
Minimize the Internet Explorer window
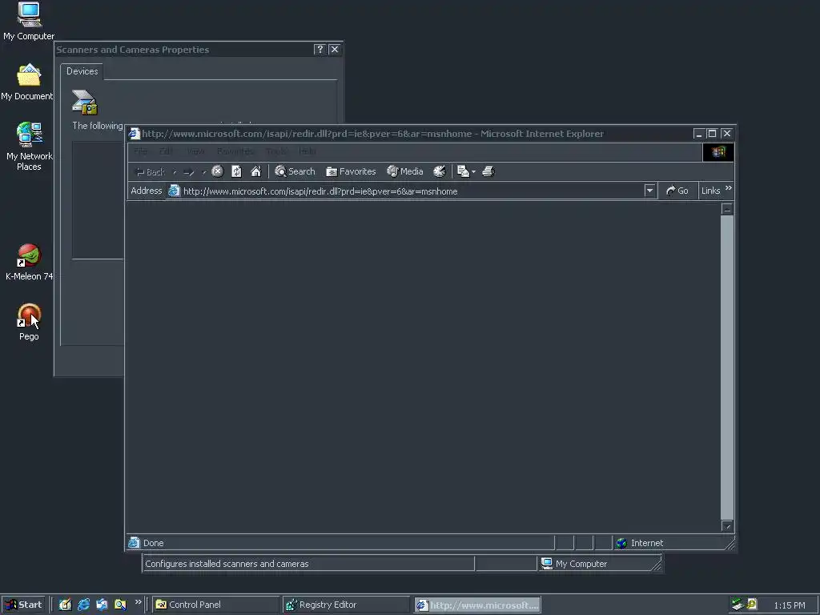click(x=698, y=134)
